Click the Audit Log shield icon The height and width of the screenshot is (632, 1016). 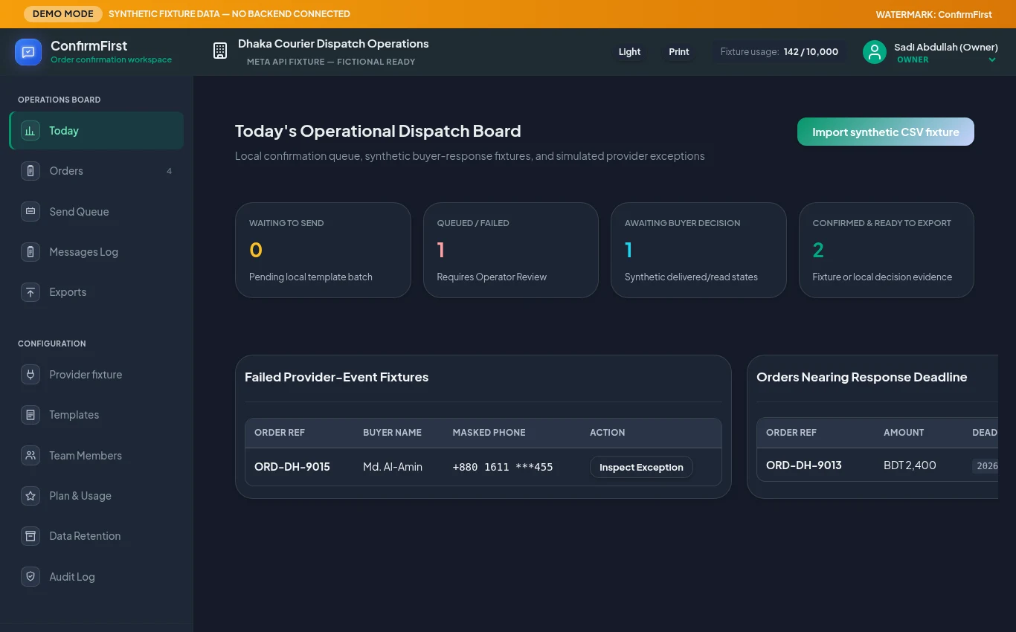(x=30, y=576)
